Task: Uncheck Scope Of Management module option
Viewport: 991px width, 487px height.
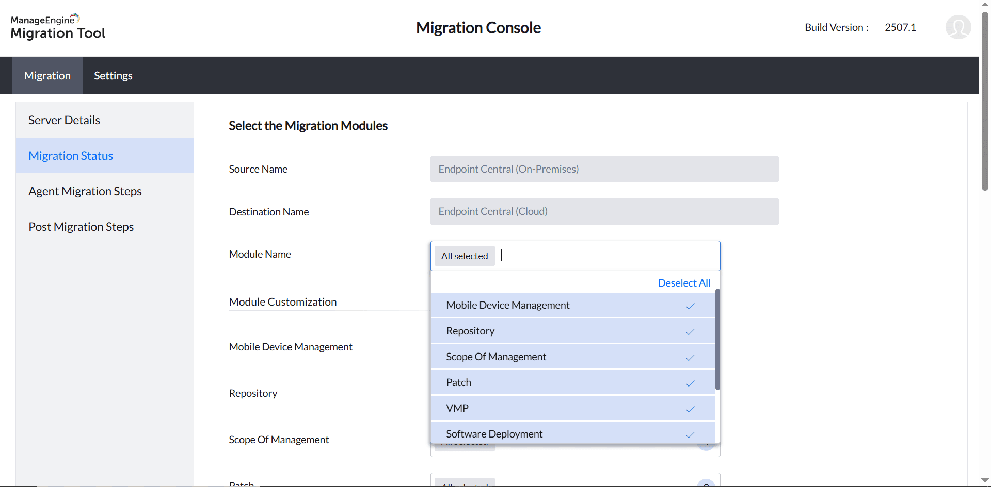Action: (573, 357)
